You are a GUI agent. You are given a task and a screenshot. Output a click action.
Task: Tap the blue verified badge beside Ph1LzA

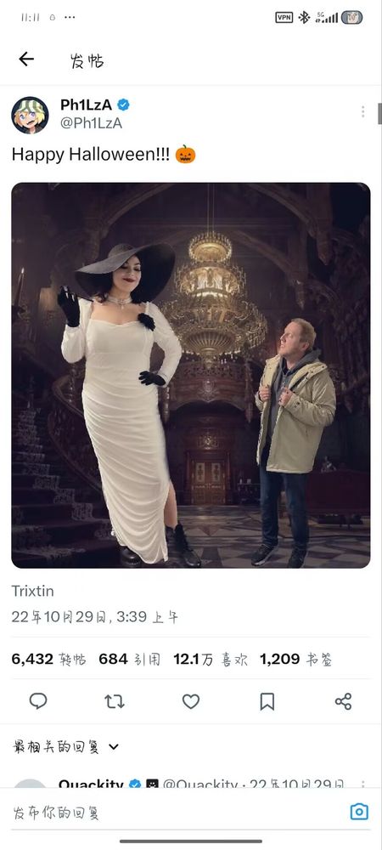(x=124, y=105)
